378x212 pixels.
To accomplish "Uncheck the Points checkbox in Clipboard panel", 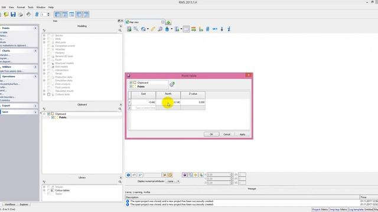I will click(x=53, y=117).
